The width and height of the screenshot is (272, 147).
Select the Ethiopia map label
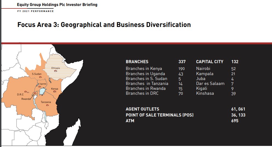(55, 68)
